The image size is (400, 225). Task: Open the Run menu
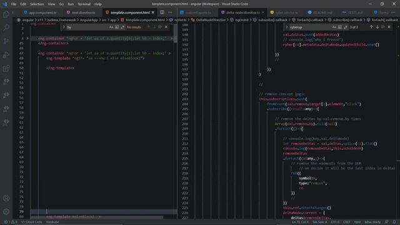tap(71, 4)
